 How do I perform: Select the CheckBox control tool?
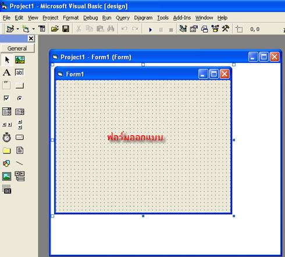coord(6,98)
